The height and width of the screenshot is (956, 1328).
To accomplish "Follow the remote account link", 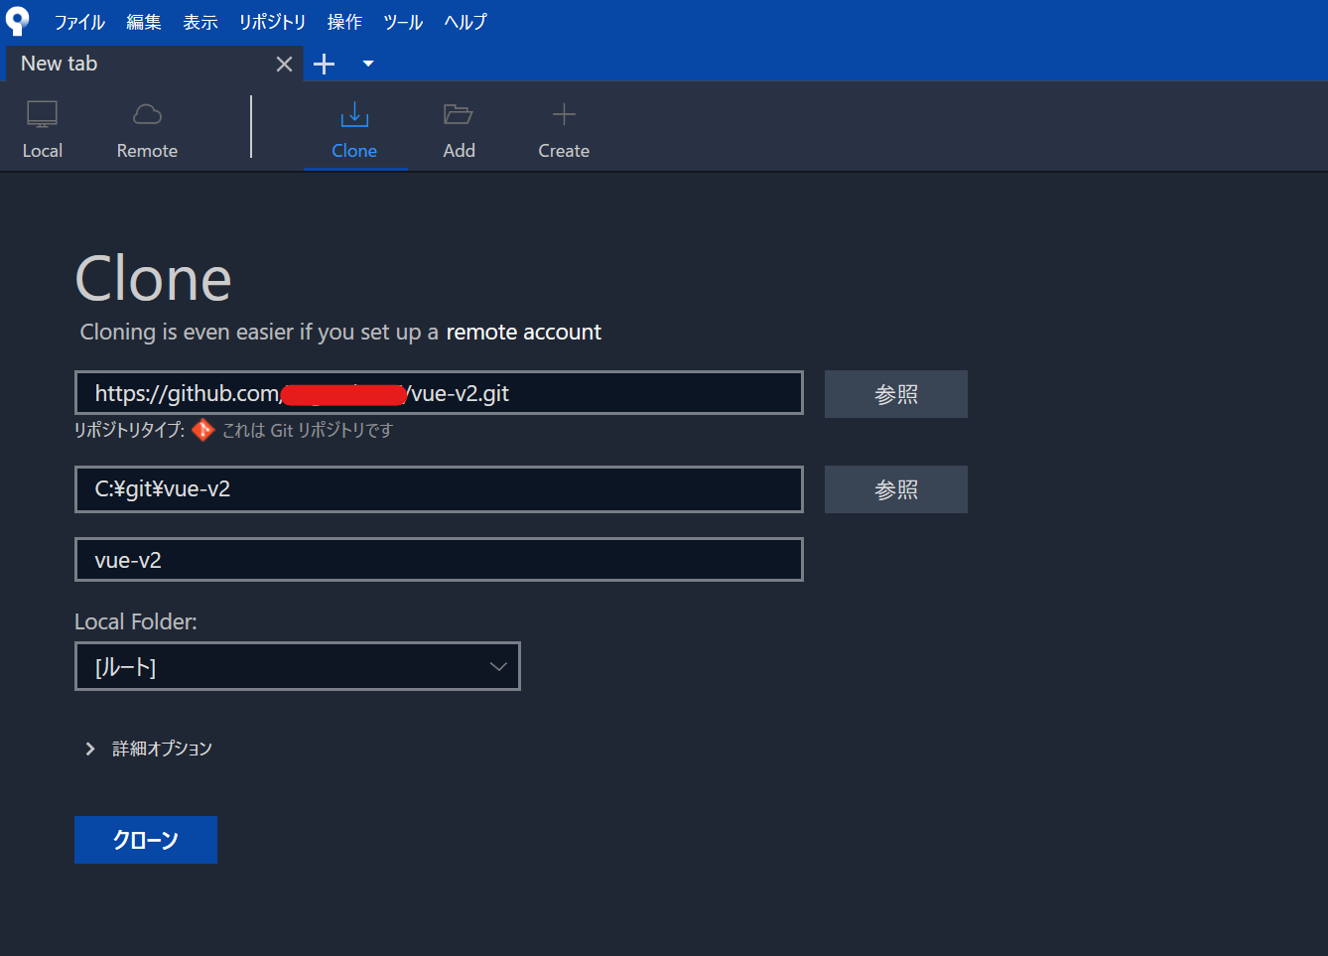I will (523, 332).
